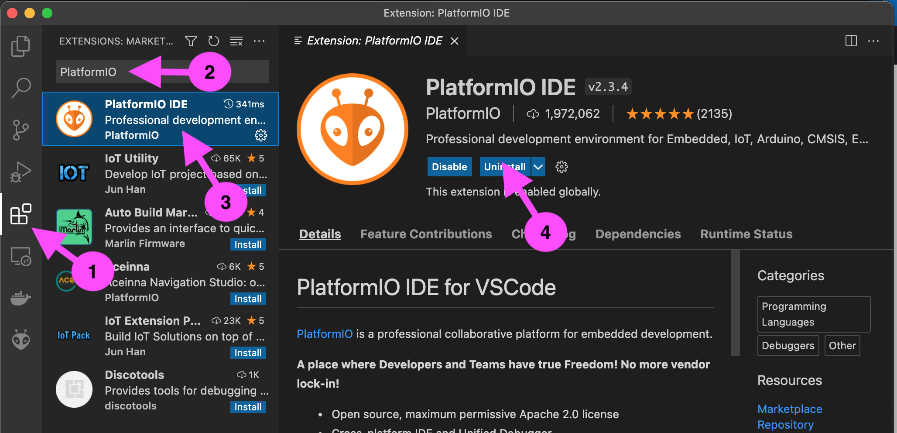Click the Debuggers category tag
The image size is (897, 433).
[788, 346]
